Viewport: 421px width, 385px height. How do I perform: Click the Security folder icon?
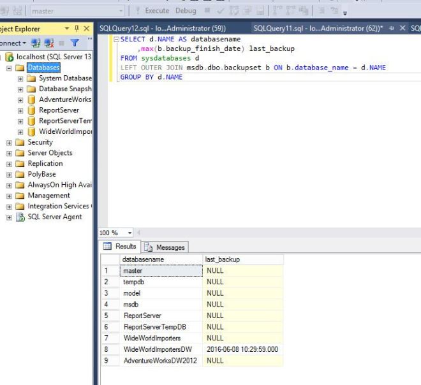[x=20, y=142]
